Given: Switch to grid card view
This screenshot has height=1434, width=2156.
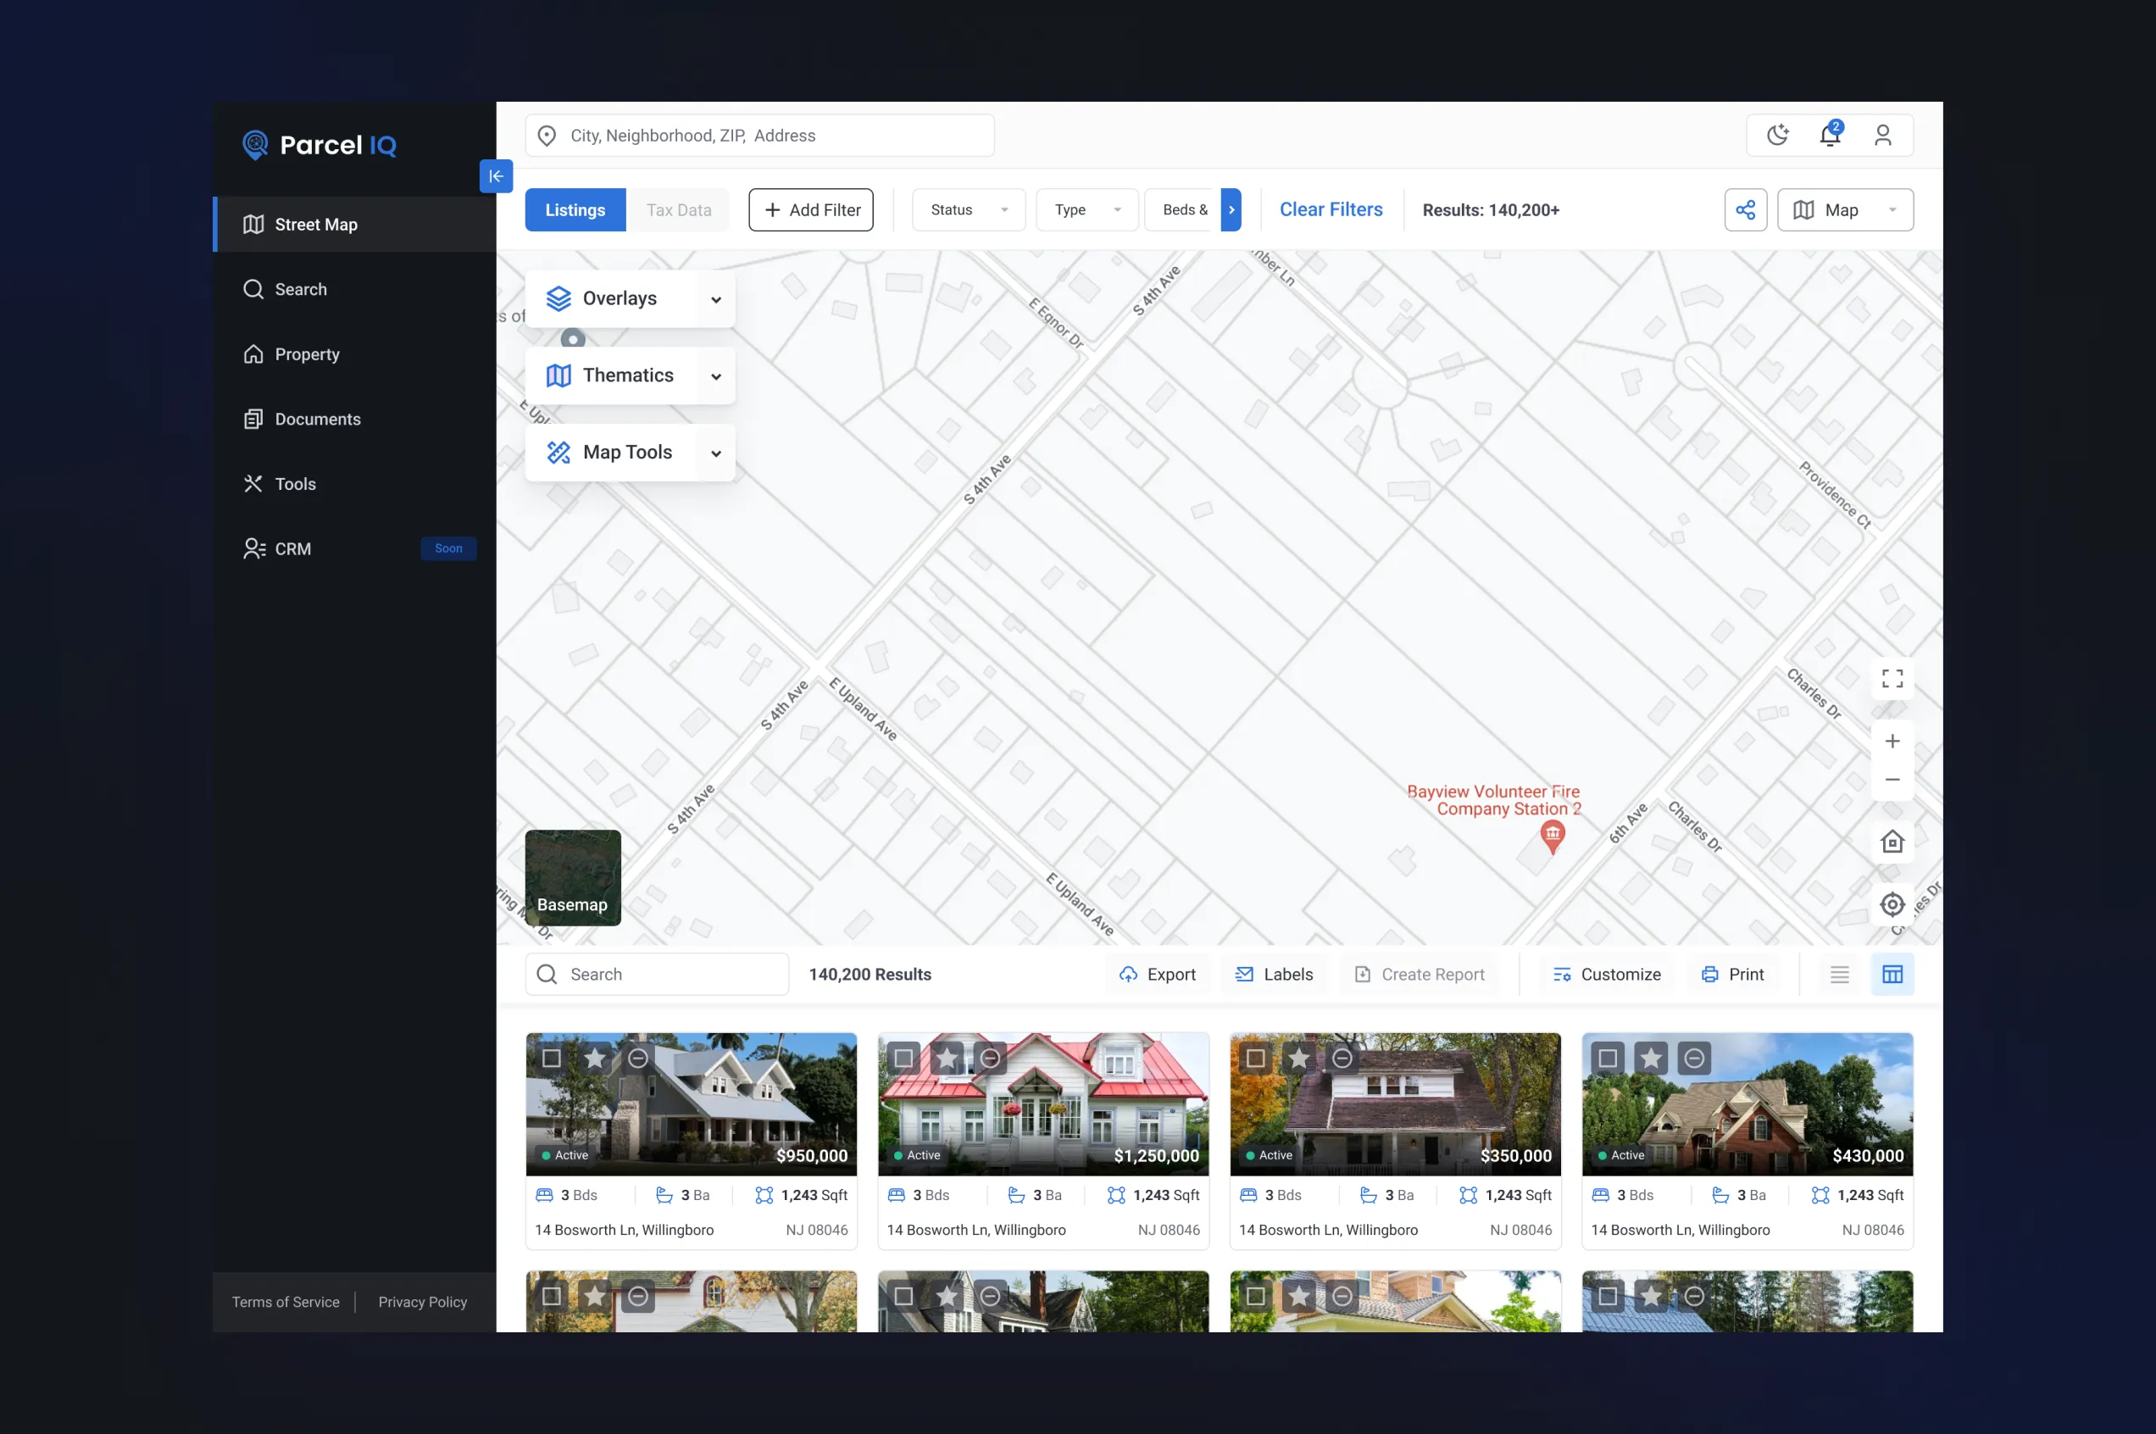Looking at the screenshot, I should tap(1892, 974).
